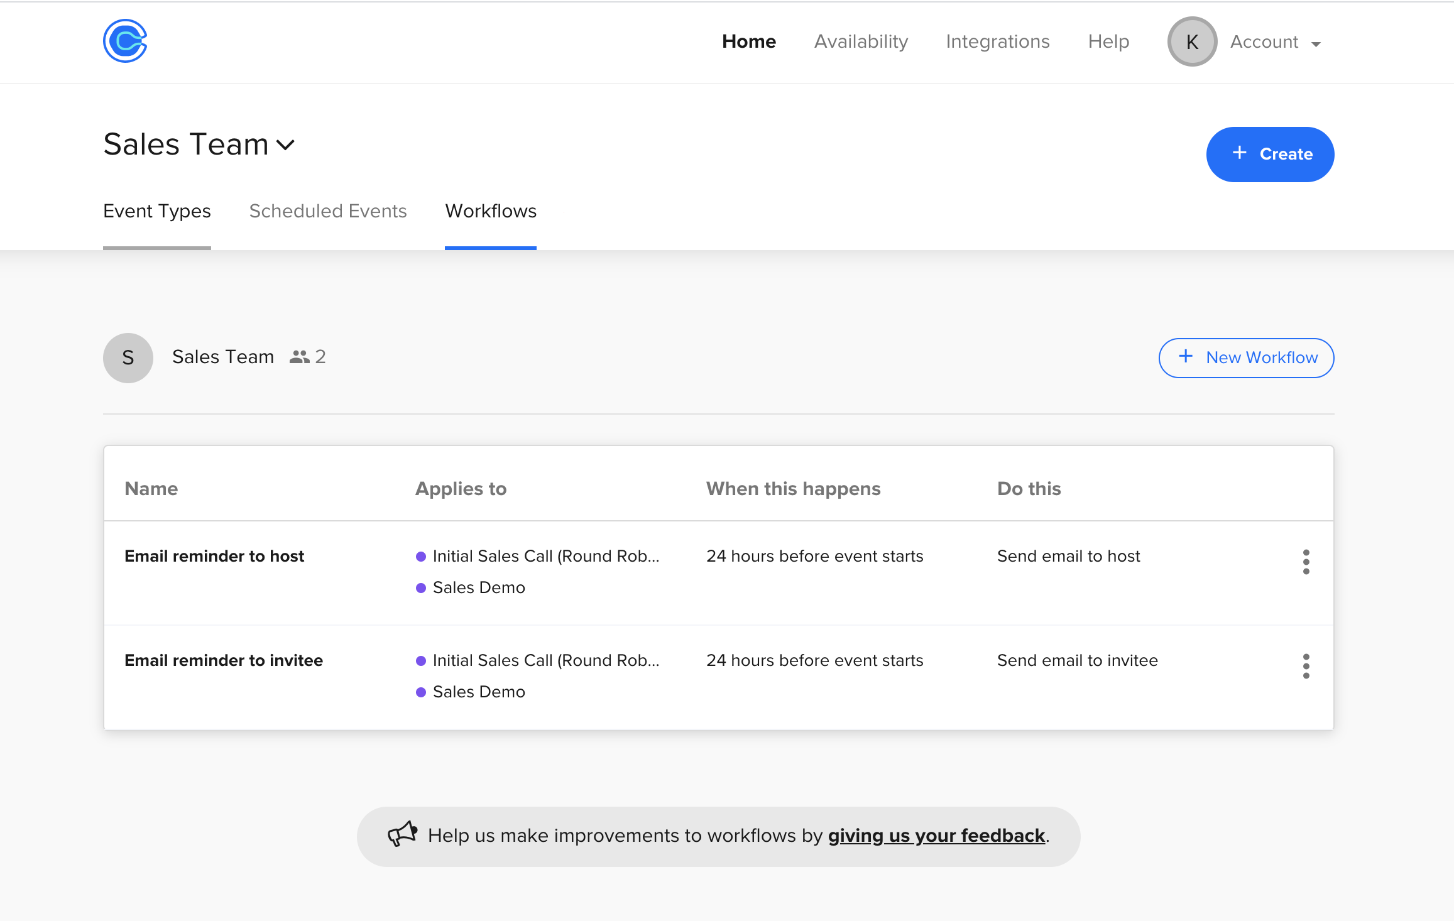This screenshot has width=1454, height=921.
Task: Open the Email reminder to host workflow
Action: tap(214, 556)
